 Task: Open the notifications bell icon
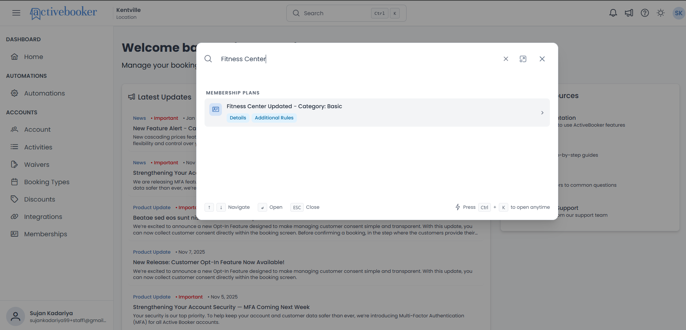click(613, 13)
